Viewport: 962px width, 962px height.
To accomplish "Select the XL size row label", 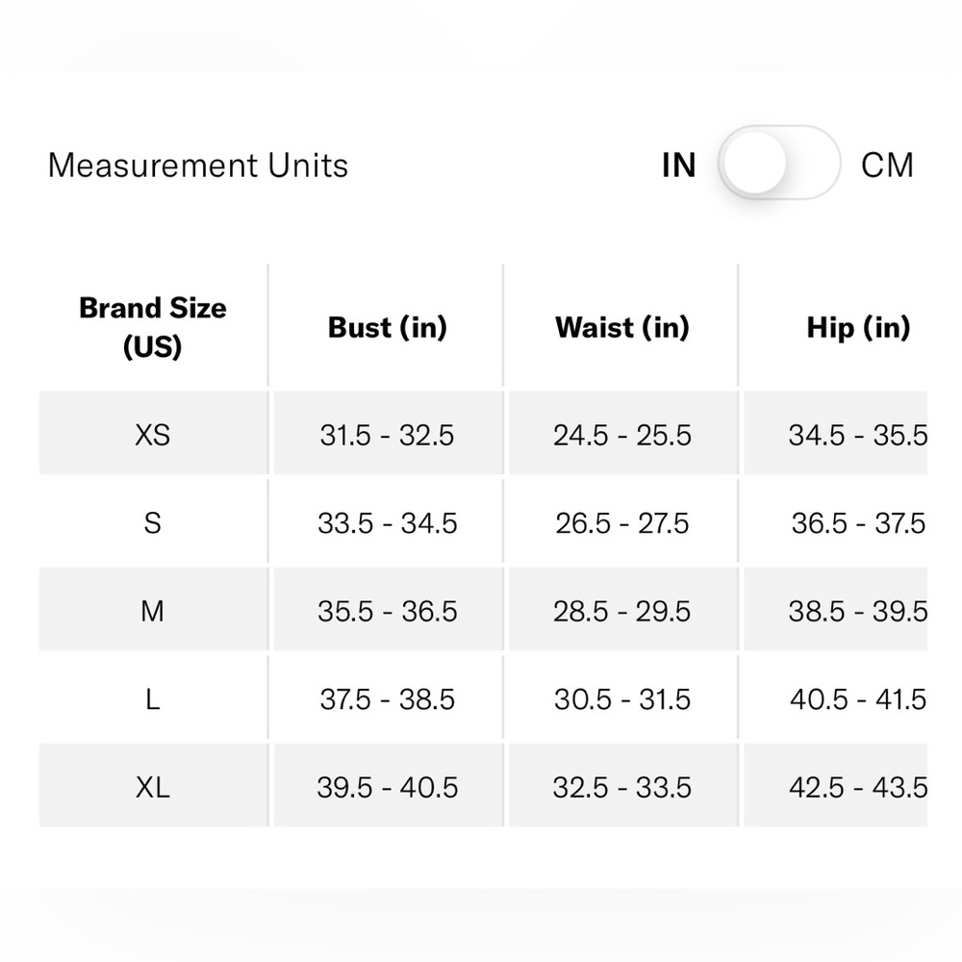I will [x=153, y=787].
